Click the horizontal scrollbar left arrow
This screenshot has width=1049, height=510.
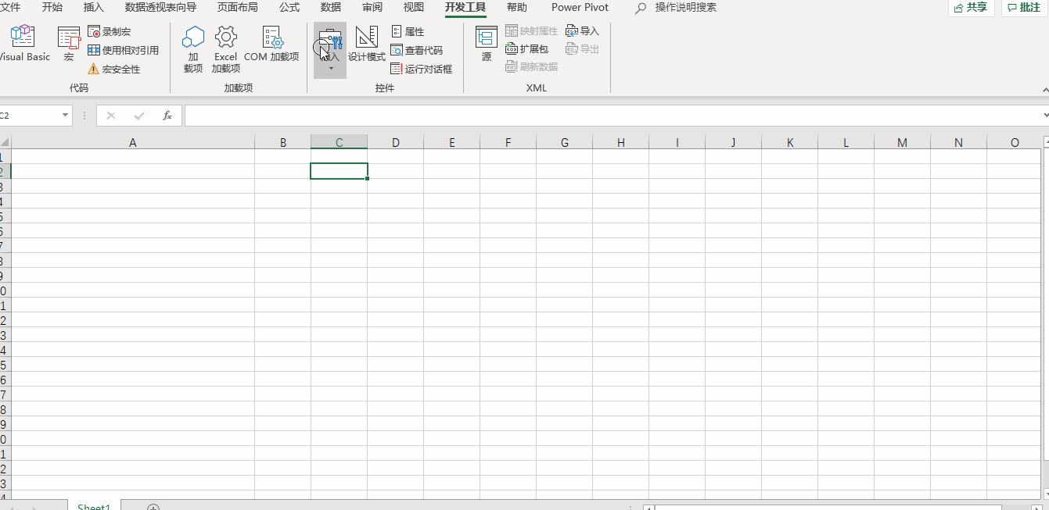pos(648,508)
